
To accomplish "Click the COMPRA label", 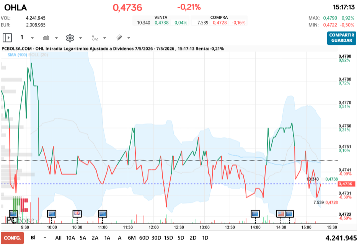I will [x=219, y=17].
